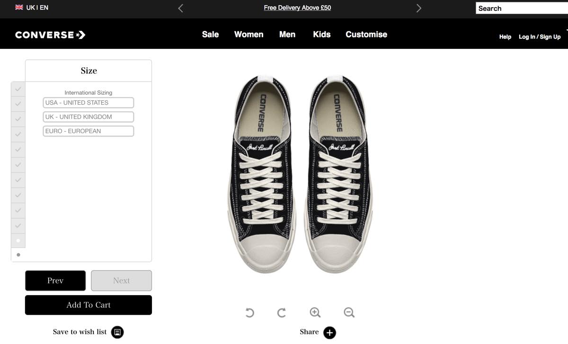Select the current Size step dot in sidebar
The height and width of the screenshot is (344, 568).
pyautogui.click(x=18, y=241)
